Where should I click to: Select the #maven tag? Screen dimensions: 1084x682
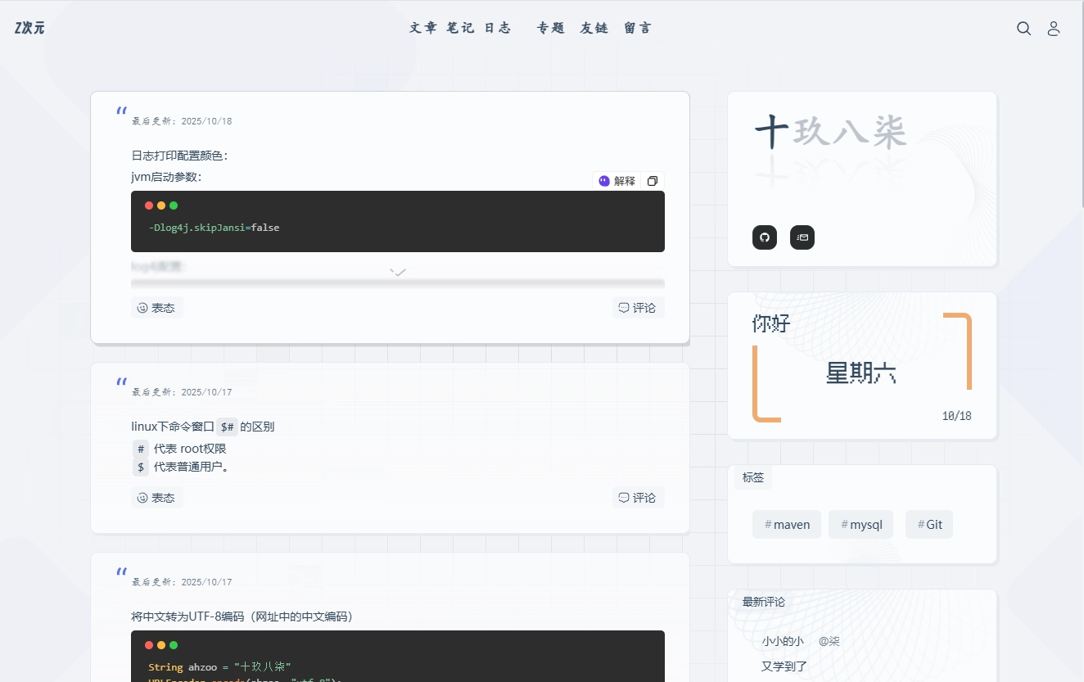(787, 525)
